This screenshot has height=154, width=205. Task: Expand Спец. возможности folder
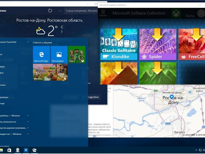coord(28,122)
